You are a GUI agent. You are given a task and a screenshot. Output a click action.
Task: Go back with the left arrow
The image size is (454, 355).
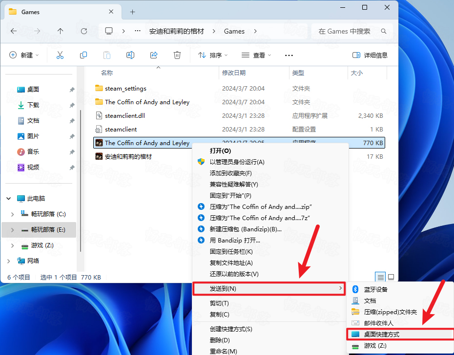pyautogui.click(x=14, y=31)
